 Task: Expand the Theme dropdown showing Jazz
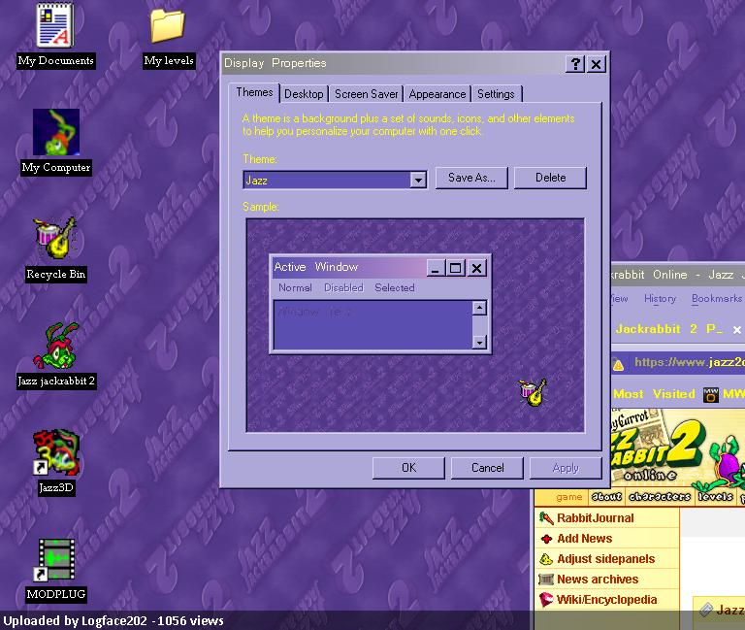[x=418, y=180]
